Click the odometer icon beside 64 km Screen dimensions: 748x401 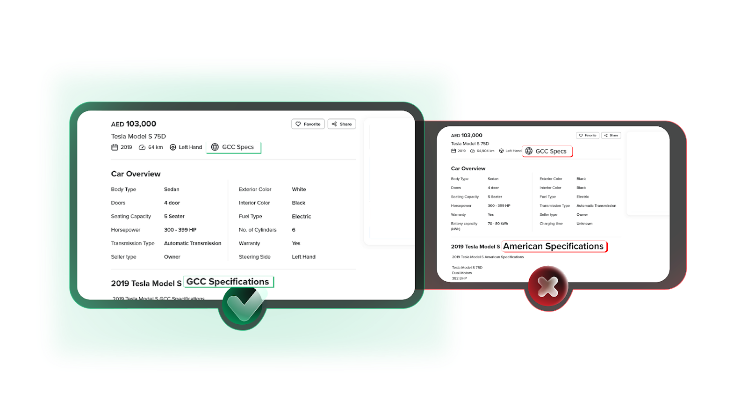tap(142, 147)
